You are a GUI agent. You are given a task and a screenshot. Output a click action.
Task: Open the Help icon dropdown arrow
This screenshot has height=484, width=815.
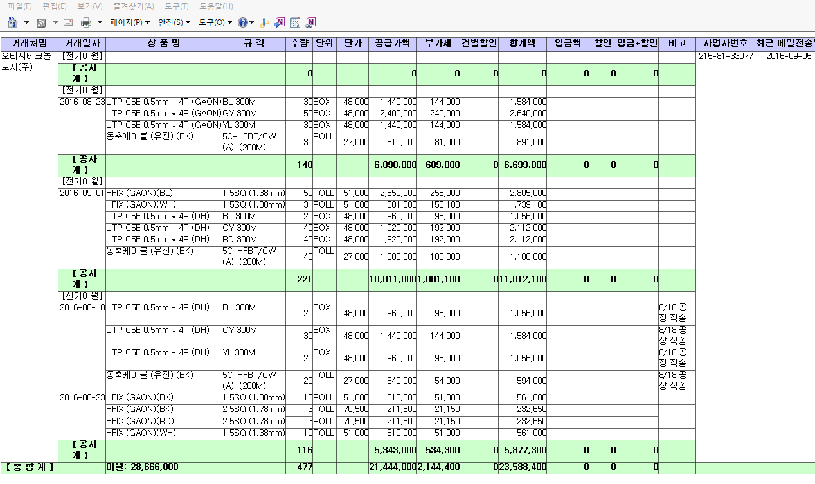[251, 22]
